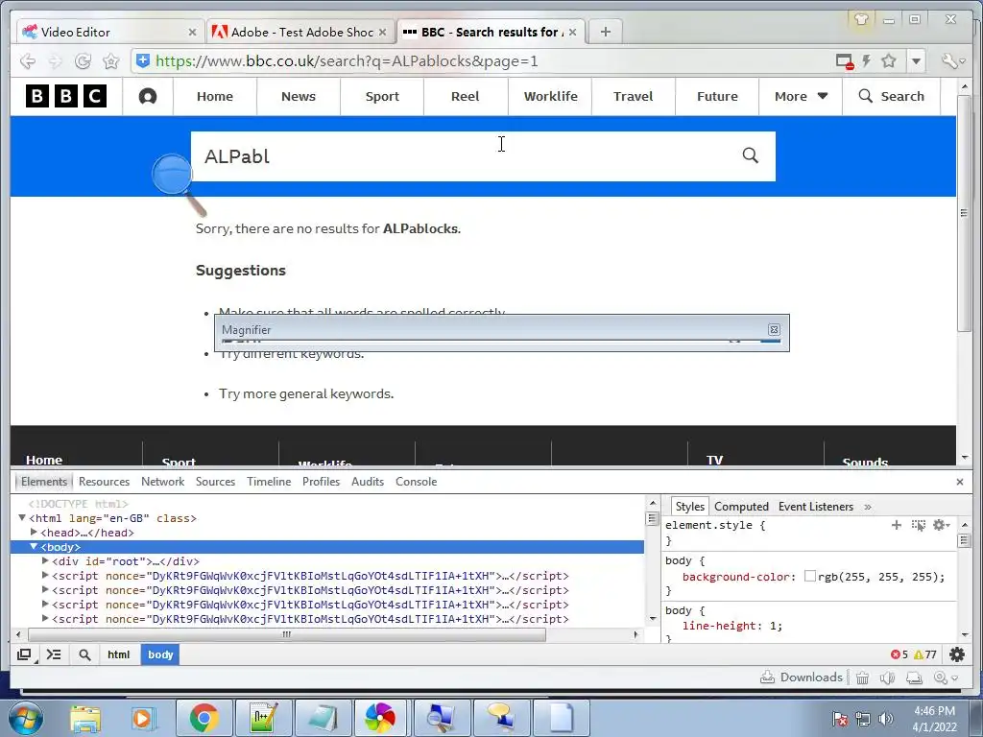Expand the More menu on BBC nav
Image resolution: width=983 pixels, height=737 pixels.
pyautogui.click(x=801, y=97)
